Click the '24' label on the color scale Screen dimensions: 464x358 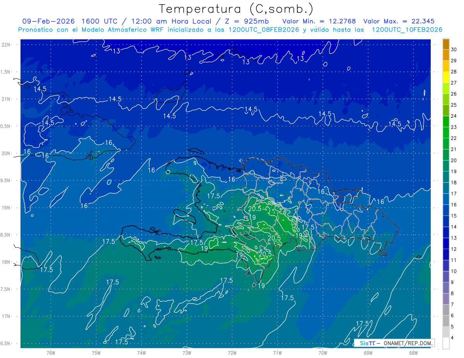[x=454, y=116]
